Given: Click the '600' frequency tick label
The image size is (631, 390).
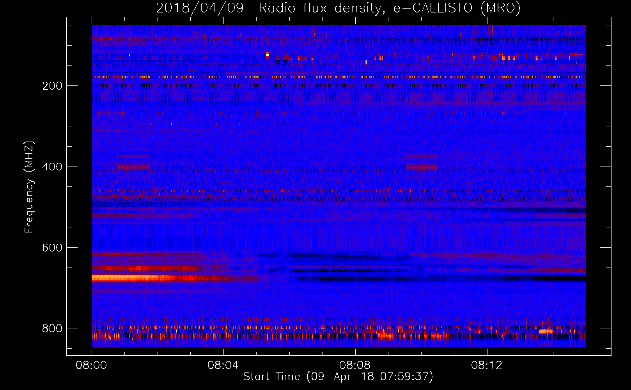Looking at the screenshot, I should 52,248.
